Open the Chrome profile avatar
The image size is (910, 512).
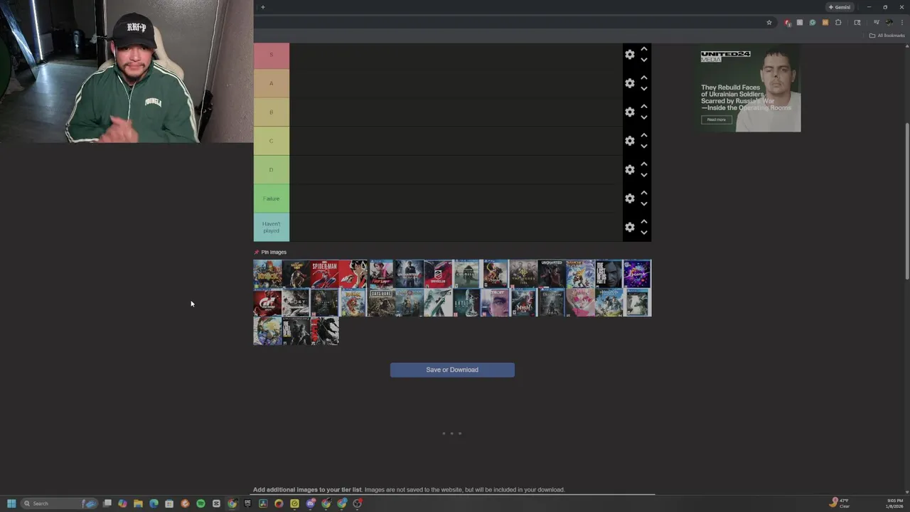(x=889, y=22)
